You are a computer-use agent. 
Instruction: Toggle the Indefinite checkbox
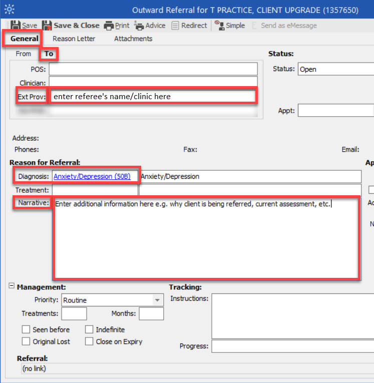coord(89,329)
